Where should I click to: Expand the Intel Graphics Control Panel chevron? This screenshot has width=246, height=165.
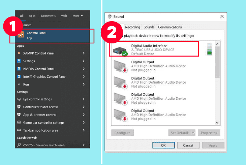pos(84,76)
